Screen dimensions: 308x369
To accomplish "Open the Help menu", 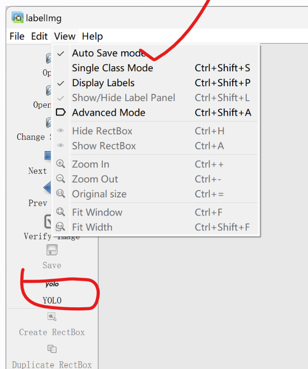I will coord(92,36).
